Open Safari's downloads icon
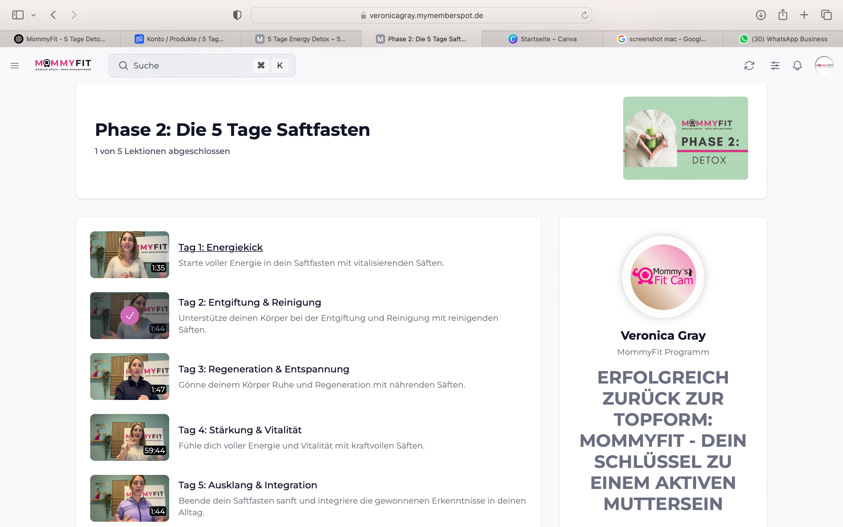This screenshot has height=527, width=843. [x=761, y=15]
